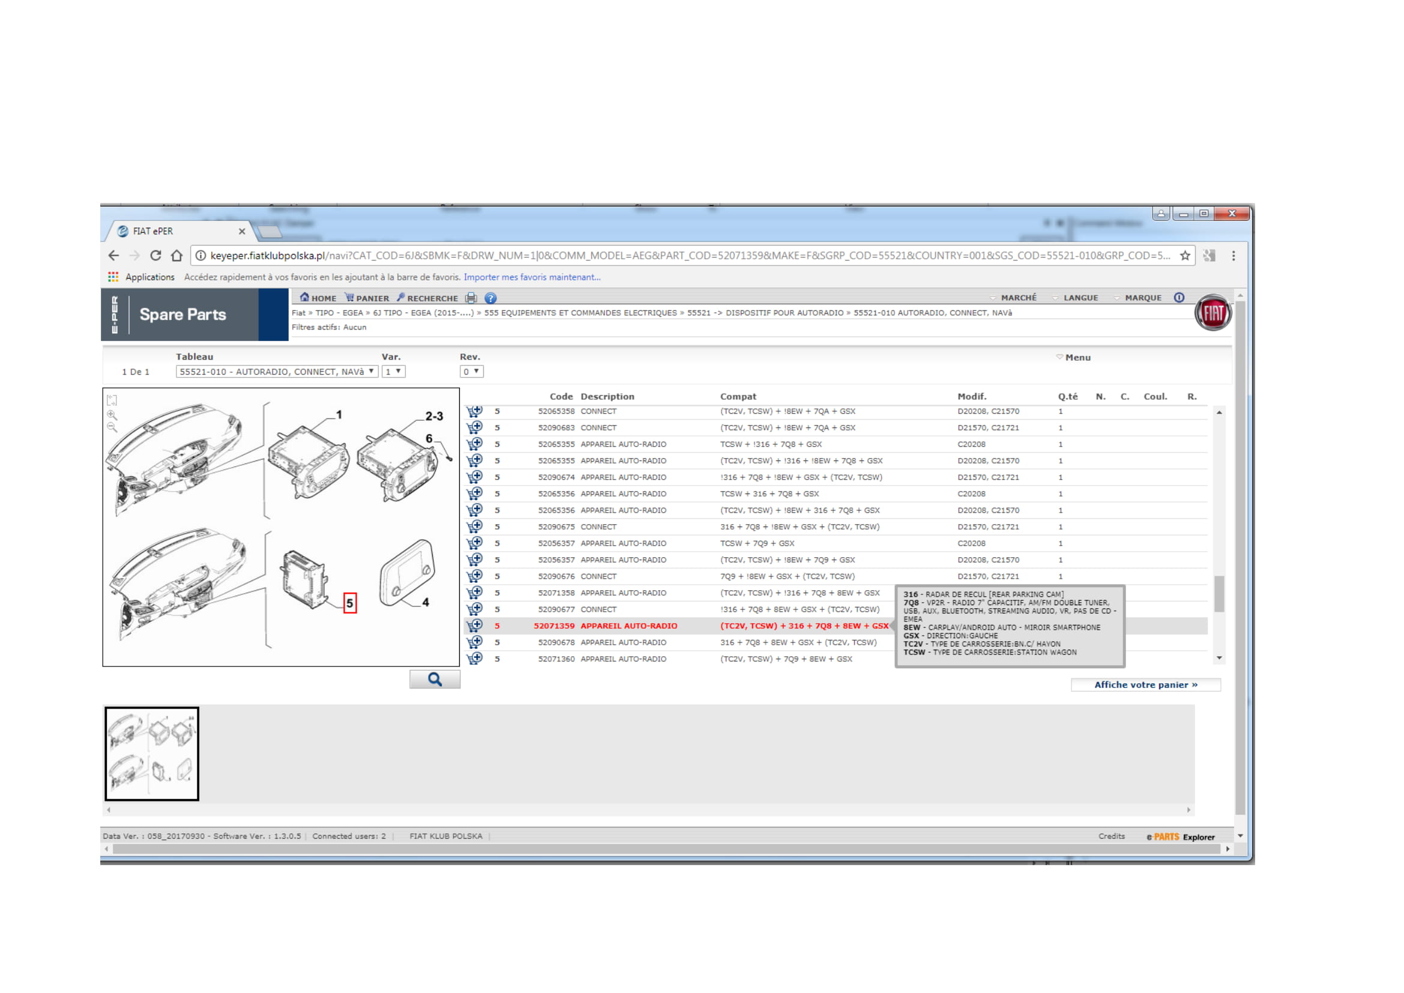Open the Var. dropdown
The height and width of the screenshot is (993, 1404).
click(x=393, y=371)
